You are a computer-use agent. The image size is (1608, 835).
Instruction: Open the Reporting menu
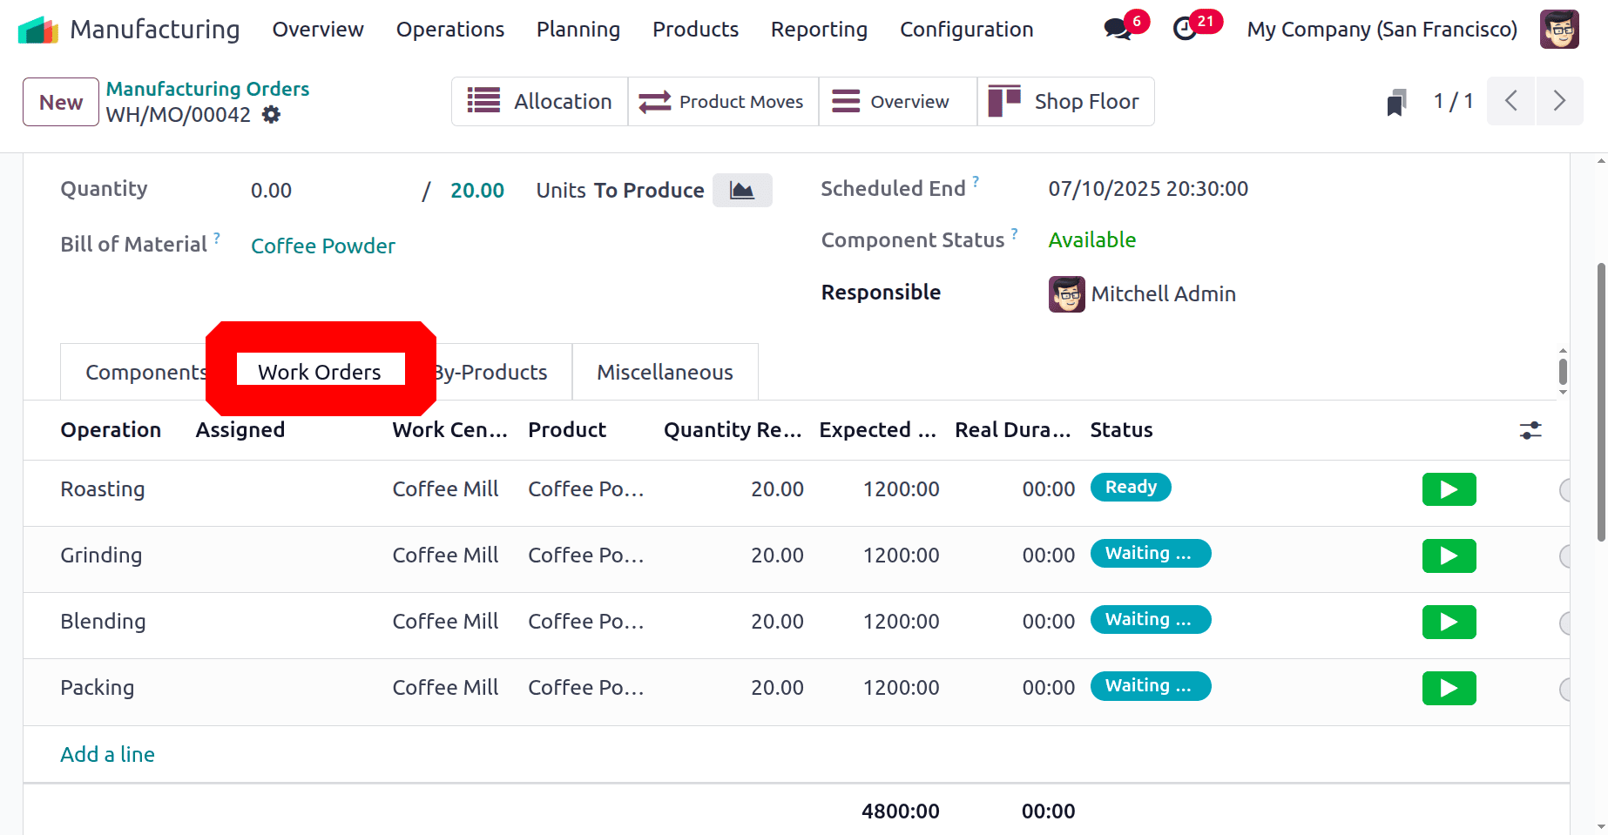click(819, 30)
